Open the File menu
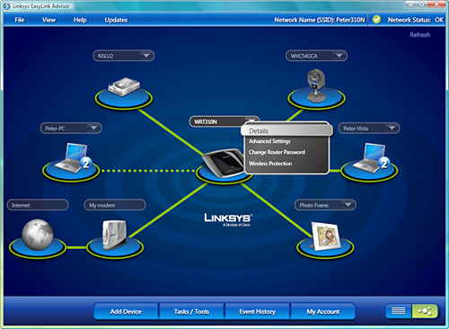Viewport: 449px width, 329px height. (20, 20)
